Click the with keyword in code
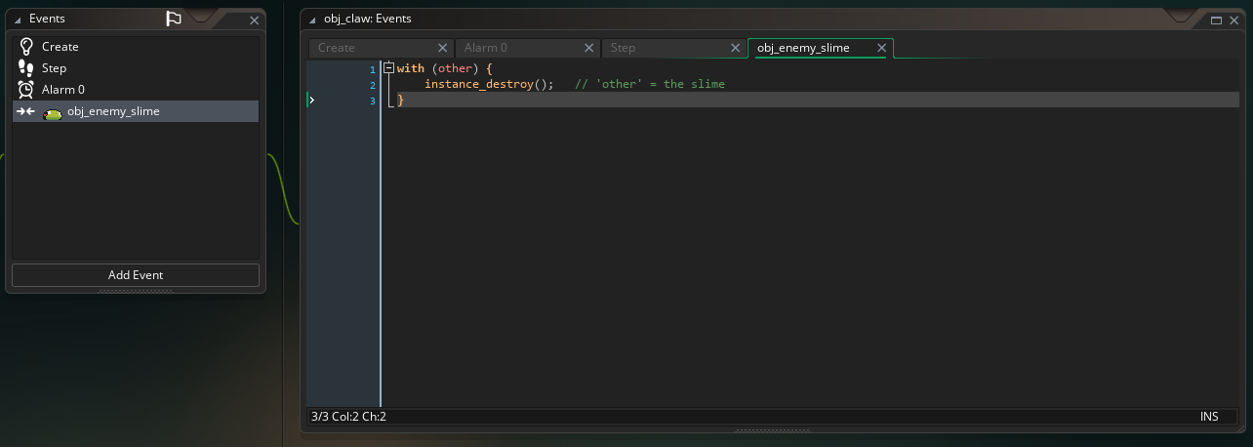This screenshot has height=447, width=1253. click(x=411, y=68)
